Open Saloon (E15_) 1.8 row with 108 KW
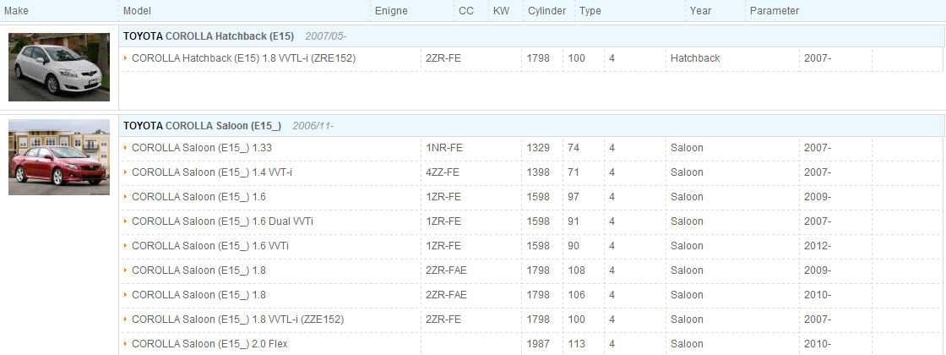This screenshot has height=355, width=946. coord(198,270)
